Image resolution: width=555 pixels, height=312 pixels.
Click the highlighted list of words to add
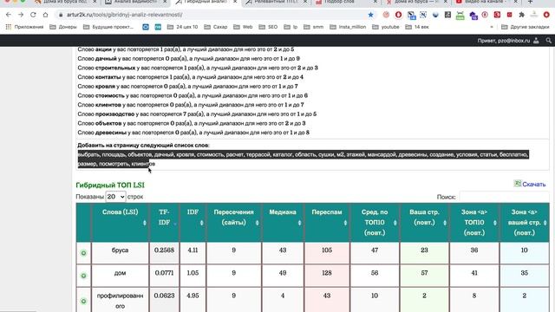(304, 159)
